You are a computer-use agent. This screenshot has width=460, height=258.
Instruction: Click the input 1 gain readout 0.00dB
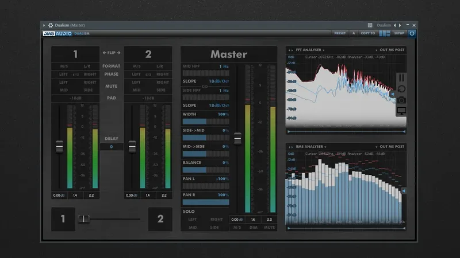tap(59, 196)
